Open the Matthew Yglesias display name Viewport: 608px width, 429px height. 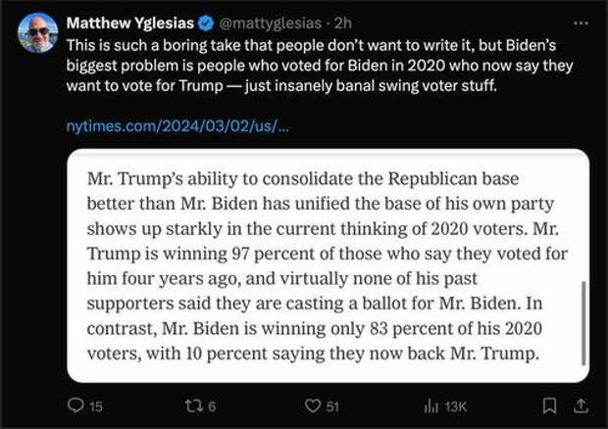coord(129,24)
